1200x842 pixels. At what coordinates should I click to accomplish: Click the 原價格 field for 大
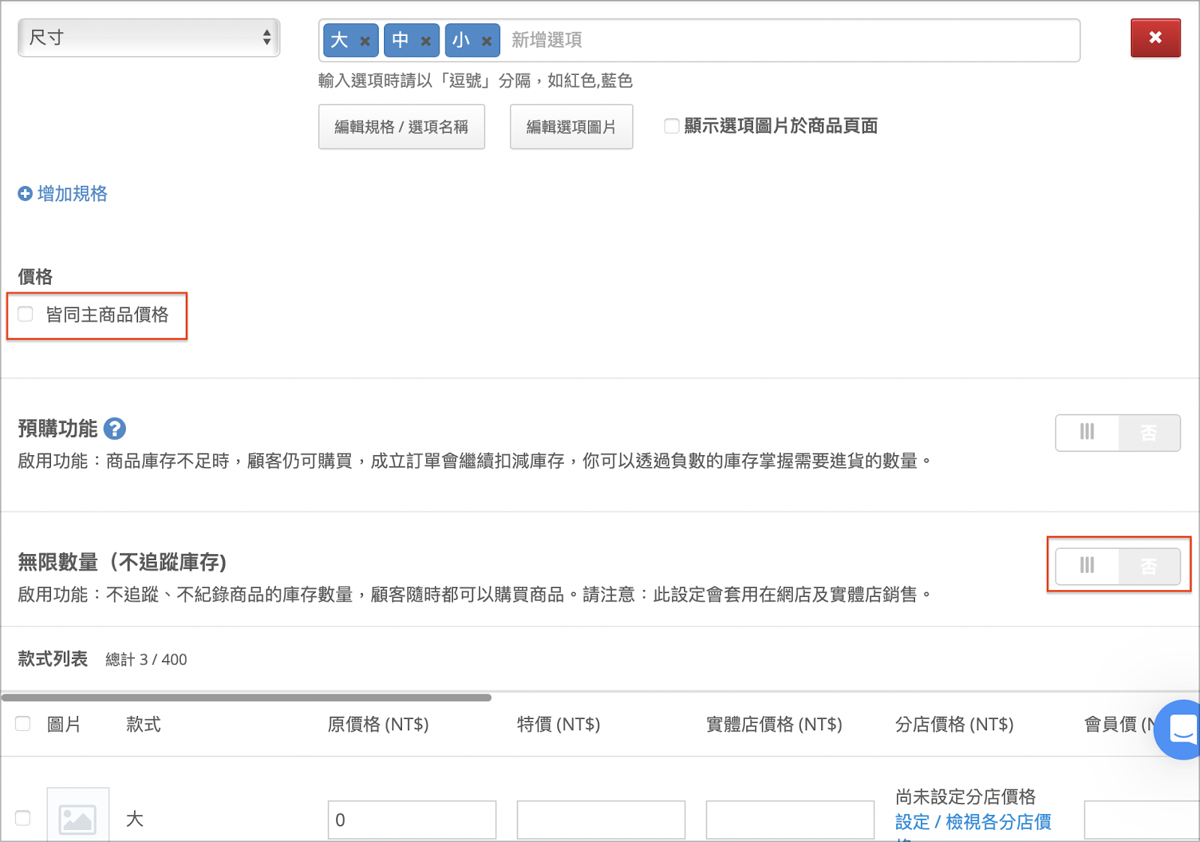pos(412,820)
